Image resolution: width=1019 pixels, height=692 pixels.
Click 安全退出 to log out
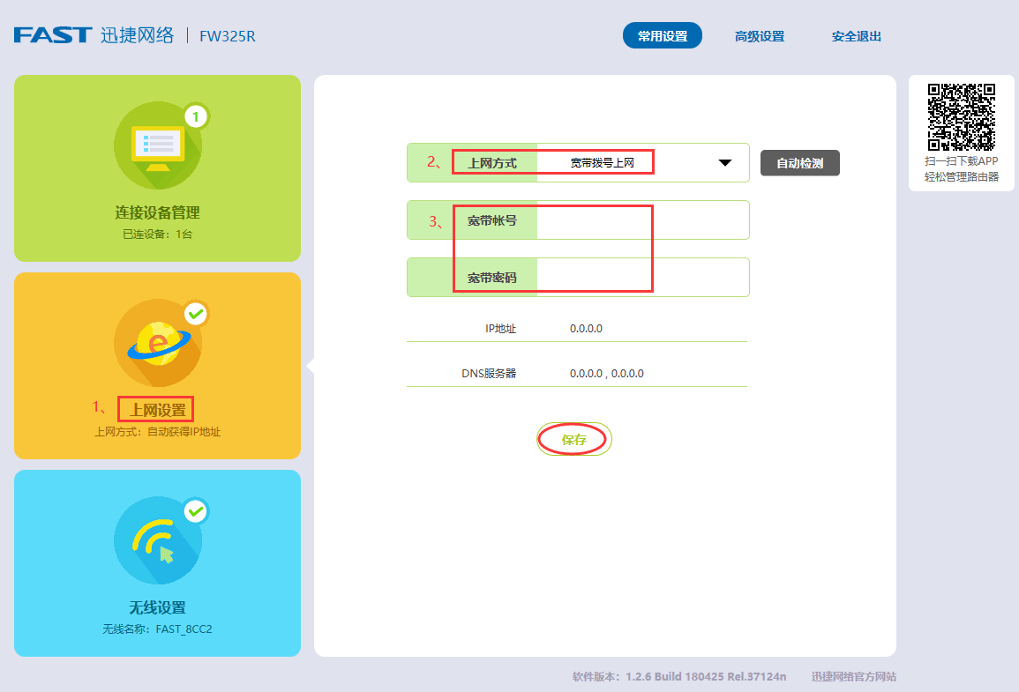tap(857, 36)
